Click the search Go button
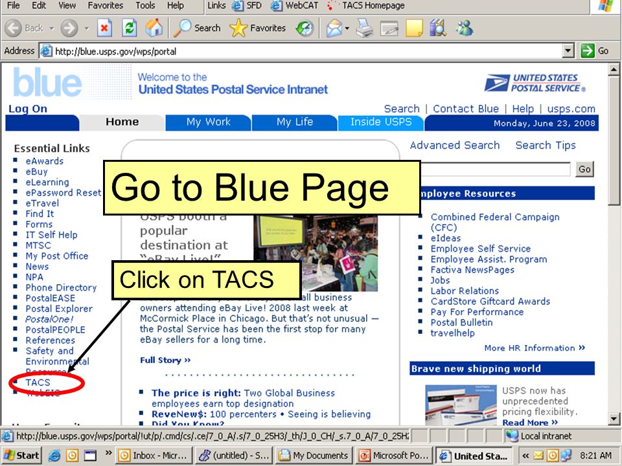This screenshot has width=622, height=466. pyautogui.click(x=584, y=169)
